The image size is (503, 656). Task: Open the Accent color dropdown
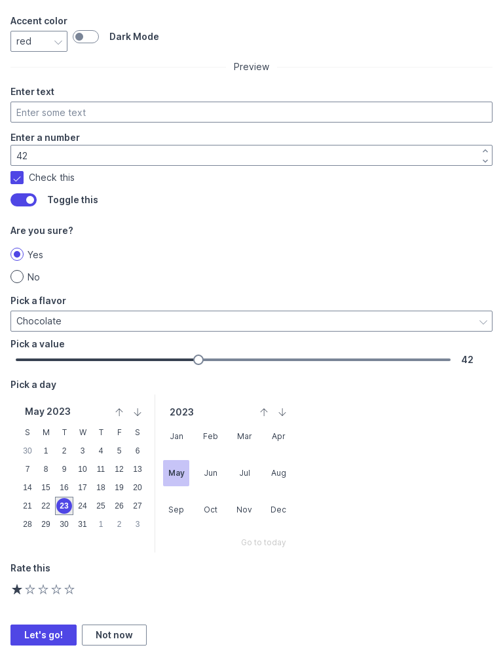coord(39,41)
